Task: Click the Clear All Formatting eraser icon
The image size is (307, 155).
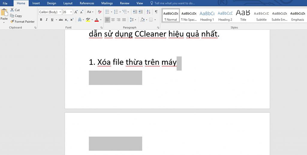Action: tap(99, 12)
